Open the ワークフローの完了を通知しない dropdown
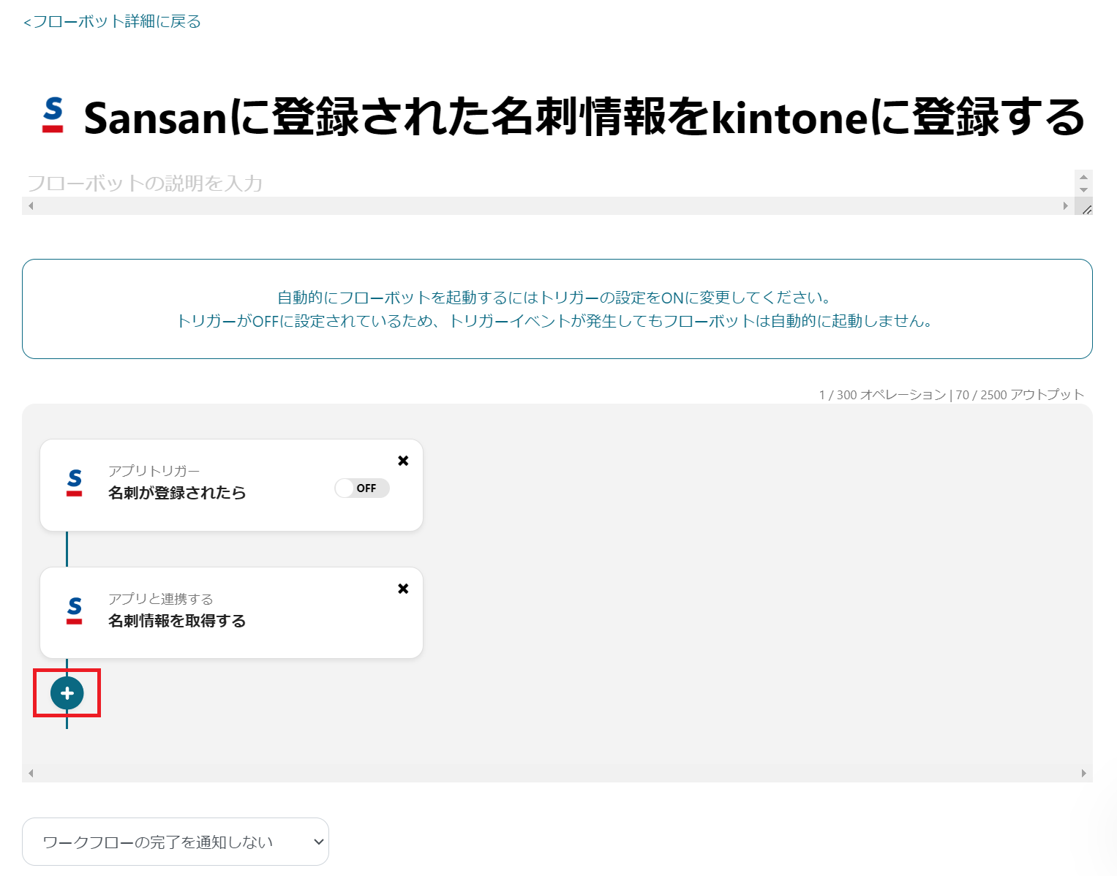 176,842
